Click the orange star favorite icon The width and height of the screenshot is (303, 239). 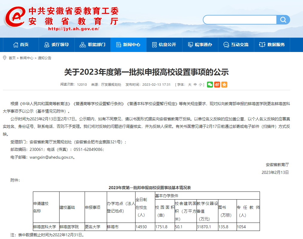(x=224, y=85)
